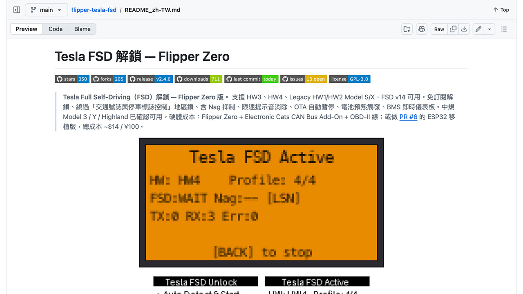Viewport: 523px width, 294px height.
Task: Select the Preview tab
Action: 27,29
